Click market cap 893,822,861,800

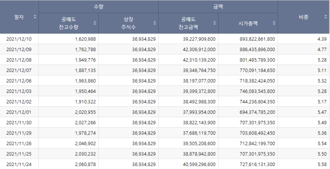point(257,39)
